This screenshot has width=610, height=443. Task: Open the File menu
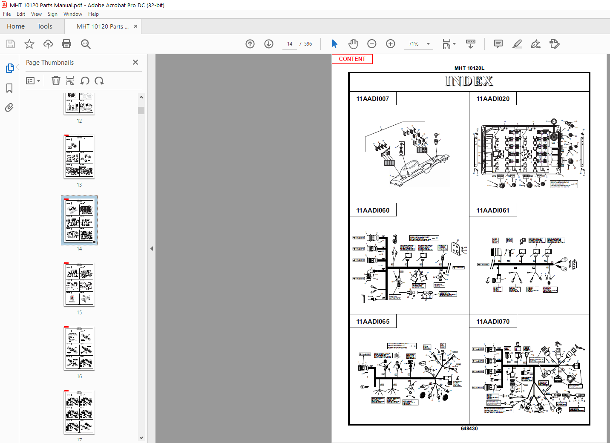tap(7, 14)
